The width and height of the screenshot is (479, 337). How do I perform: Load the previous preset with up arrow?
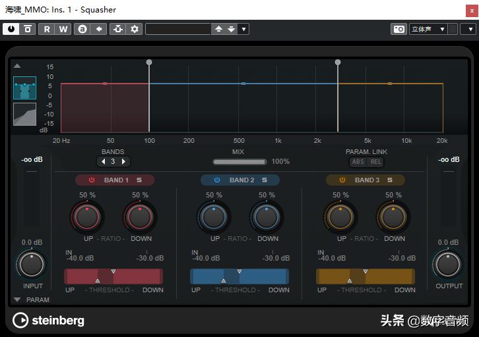(219, 29)
